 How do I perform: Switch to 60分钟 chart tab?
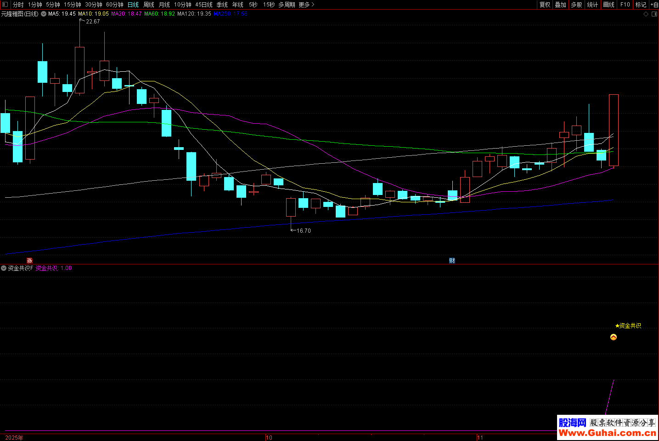(x=114, y=5)
